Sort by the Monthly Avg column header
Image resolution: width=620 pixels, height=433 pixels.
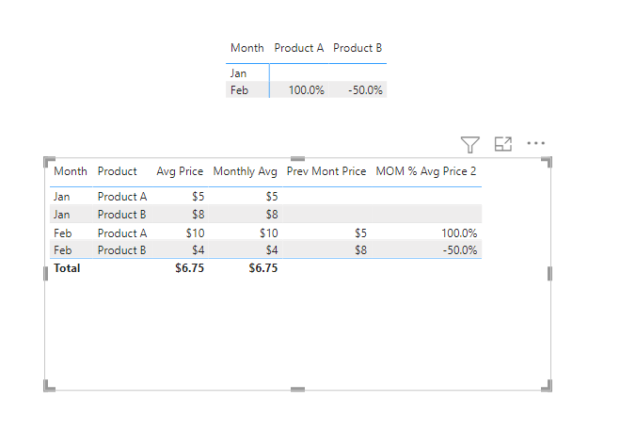[x=246, y=171]
